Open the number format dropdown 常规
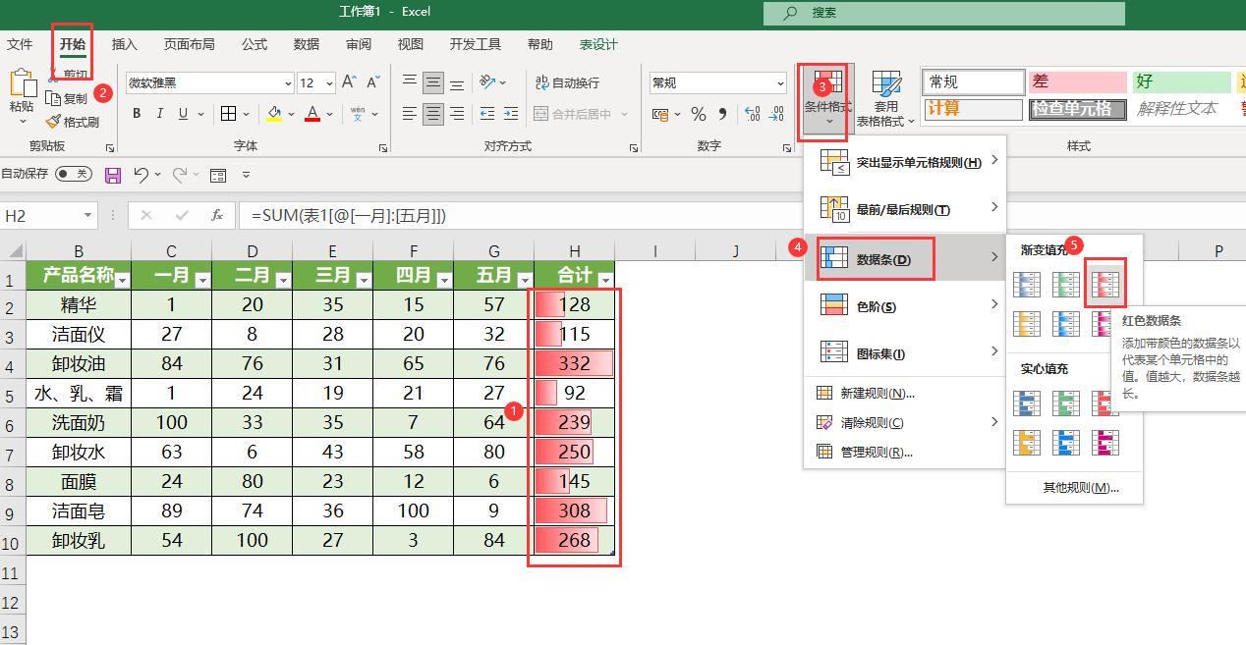The image size is (1246, 645). pos(780,83)
